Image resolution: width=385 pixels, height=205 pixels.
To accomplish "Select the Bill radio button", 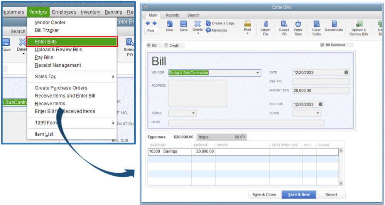I will point(149,45).
